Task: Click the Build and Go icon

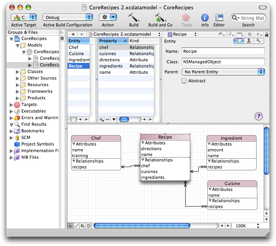Action: coord(160,17)
